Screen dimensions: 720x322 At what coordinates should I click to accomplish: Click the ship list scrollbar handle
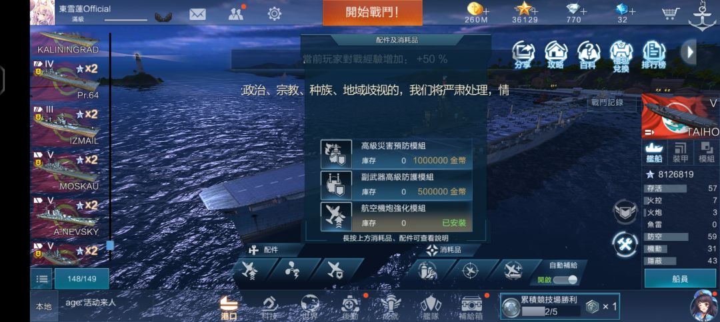tap(110, 245)
